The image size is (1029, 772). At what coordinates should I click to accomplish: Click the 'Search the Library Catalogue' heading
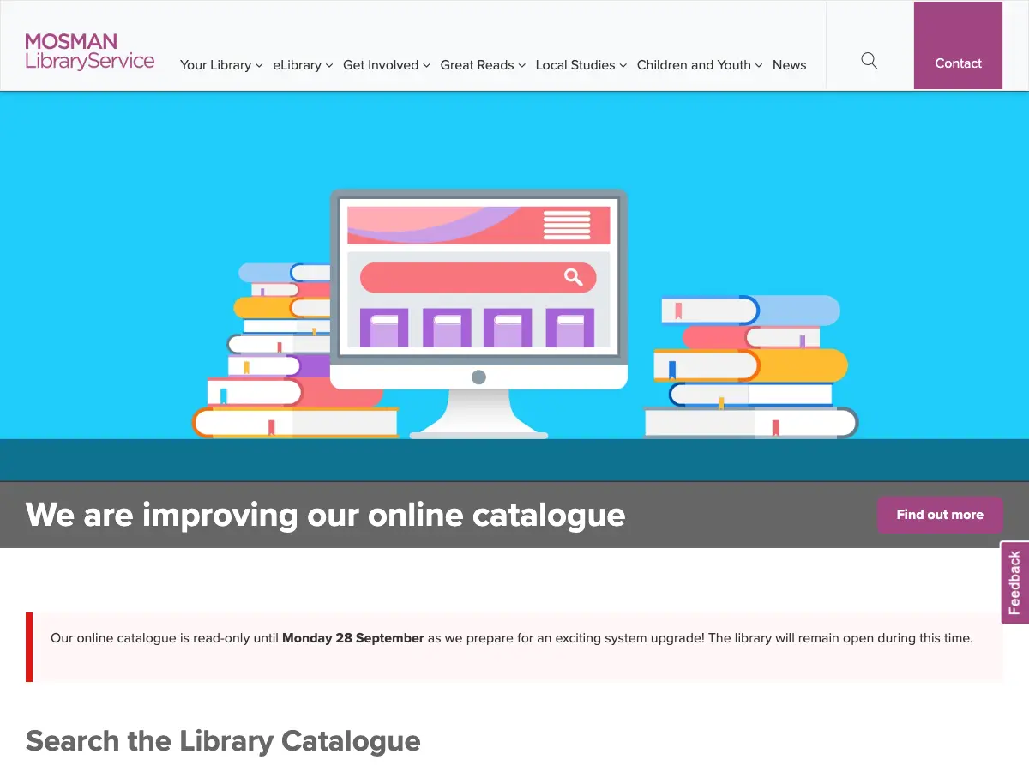(x=223, y=740)
